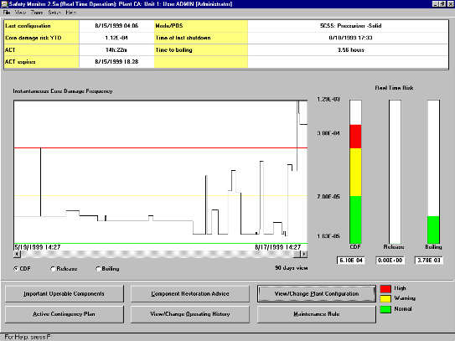The width and height of the screenshot is (455, 341).
Task: Click the Boiling real time risk bar
Action: [x=433, y=172]
